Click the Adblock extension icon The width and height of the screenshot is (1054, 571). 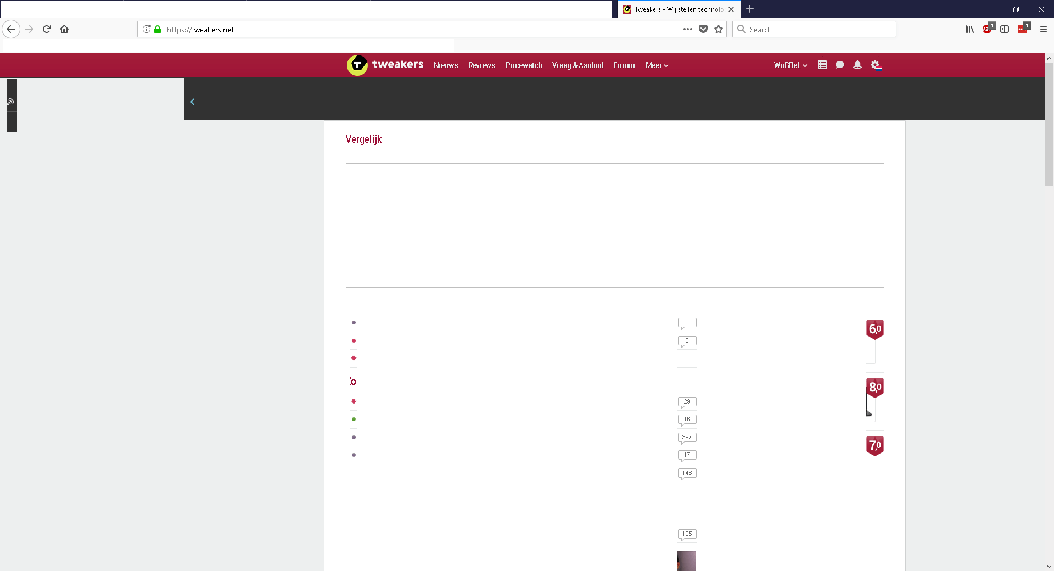coord(988,29)
